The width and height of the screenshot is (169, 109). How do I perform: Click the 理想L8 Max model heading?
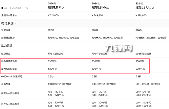click(x=100, y=7)
